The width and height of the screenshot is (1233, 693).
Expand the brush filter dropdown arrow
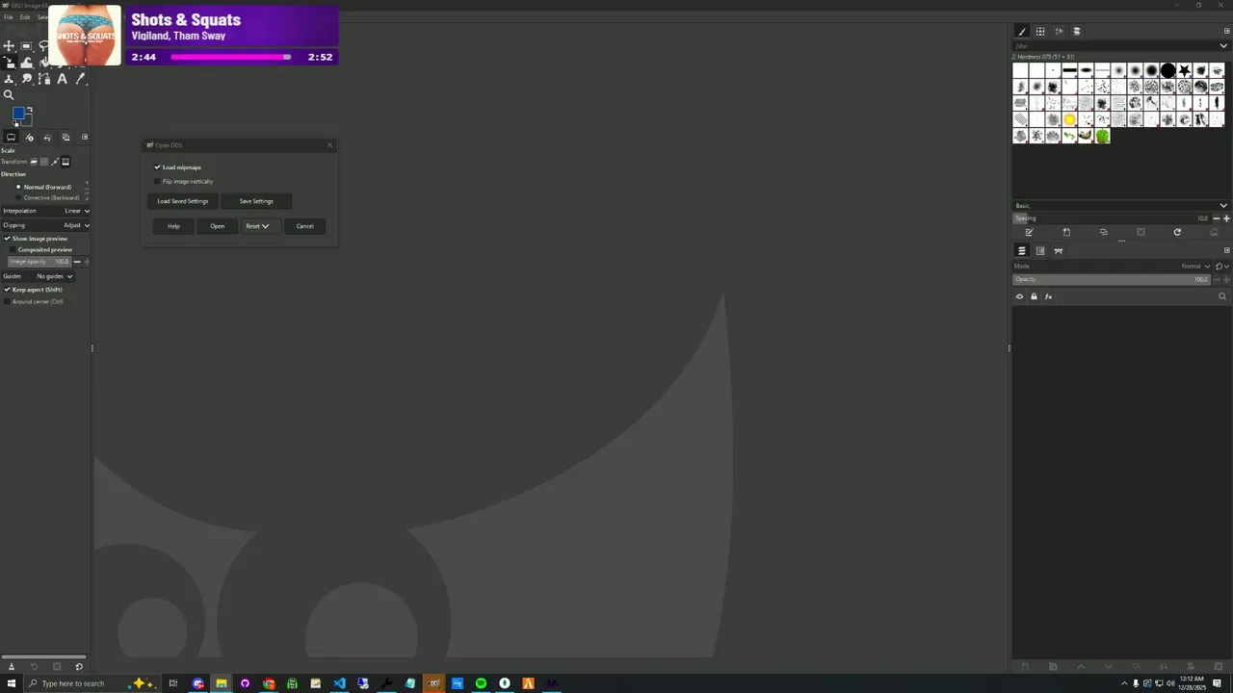[1224, 45]
